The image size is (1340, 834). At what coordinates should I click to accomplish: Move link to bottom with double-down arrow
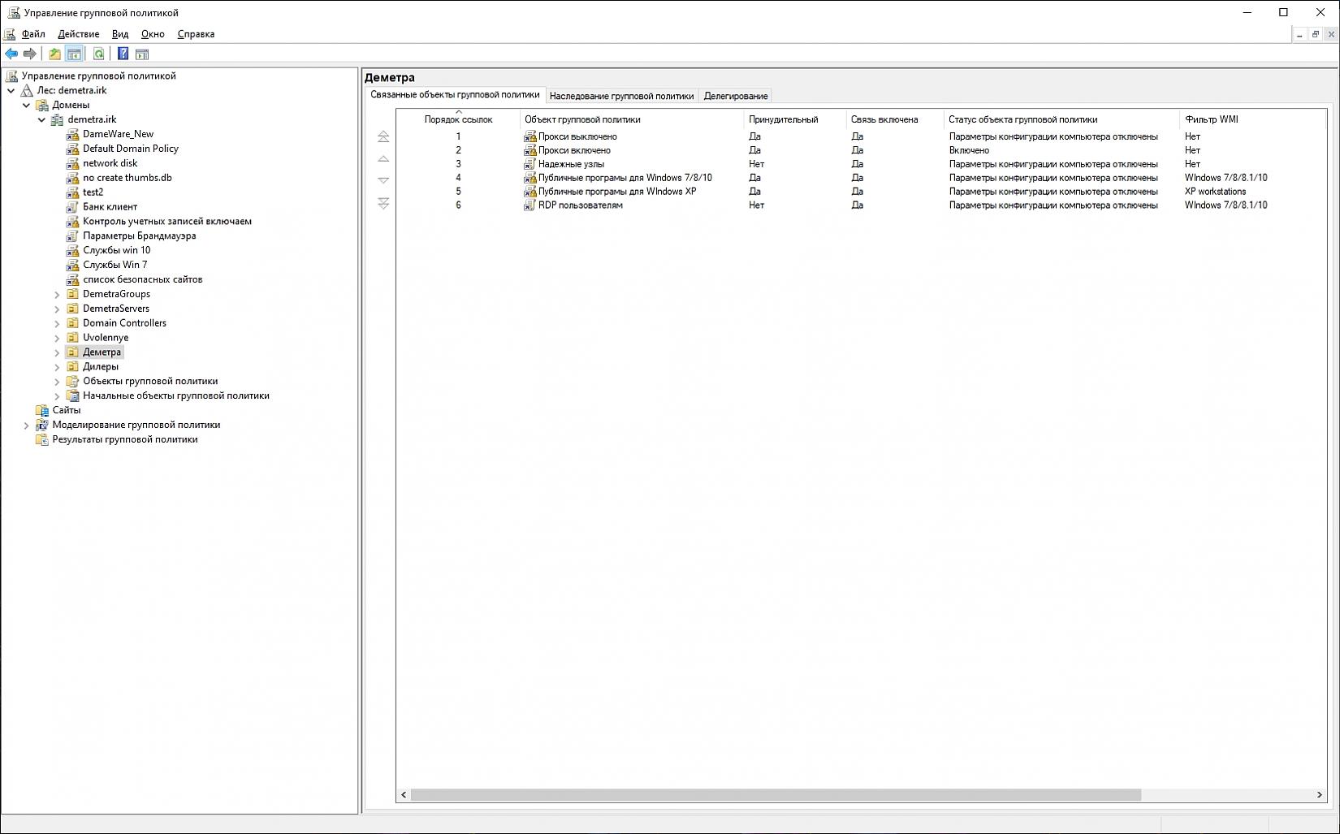383,203
